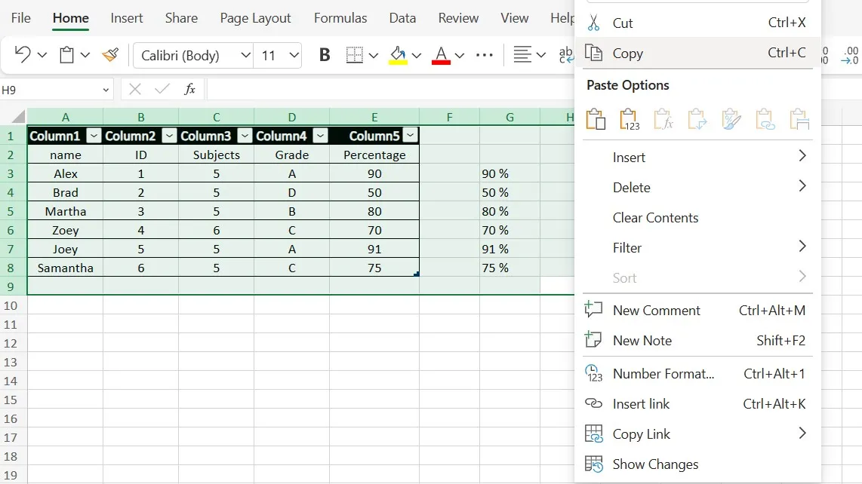Viewport: 862px width, 484px height.
Task: Choose Show Changes in context menu
Action: click(697, 464)
